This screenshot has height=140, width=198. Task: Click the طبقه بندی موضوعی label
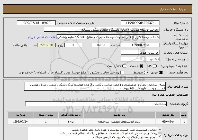(x=175, y=66)
